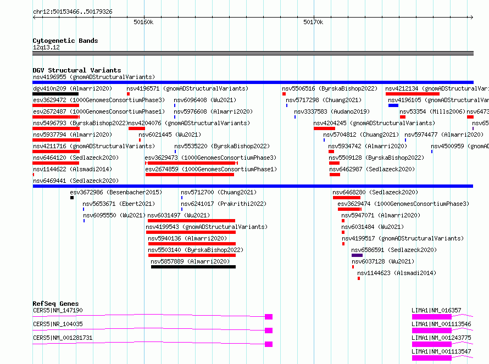Select nsv53354 Mills2006 variant label
The width and height of the screenshot is (489, 364).
point(432,111)
